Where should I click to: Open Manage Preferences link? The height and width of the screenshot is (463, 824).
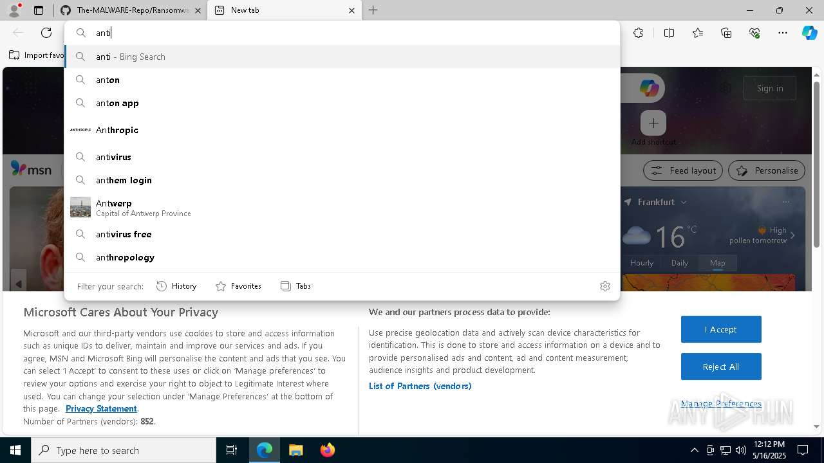click(721, 404)
